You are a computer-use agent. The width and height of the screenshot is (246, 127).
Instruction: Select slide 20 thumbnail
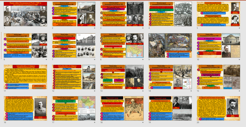click(218, 108)
